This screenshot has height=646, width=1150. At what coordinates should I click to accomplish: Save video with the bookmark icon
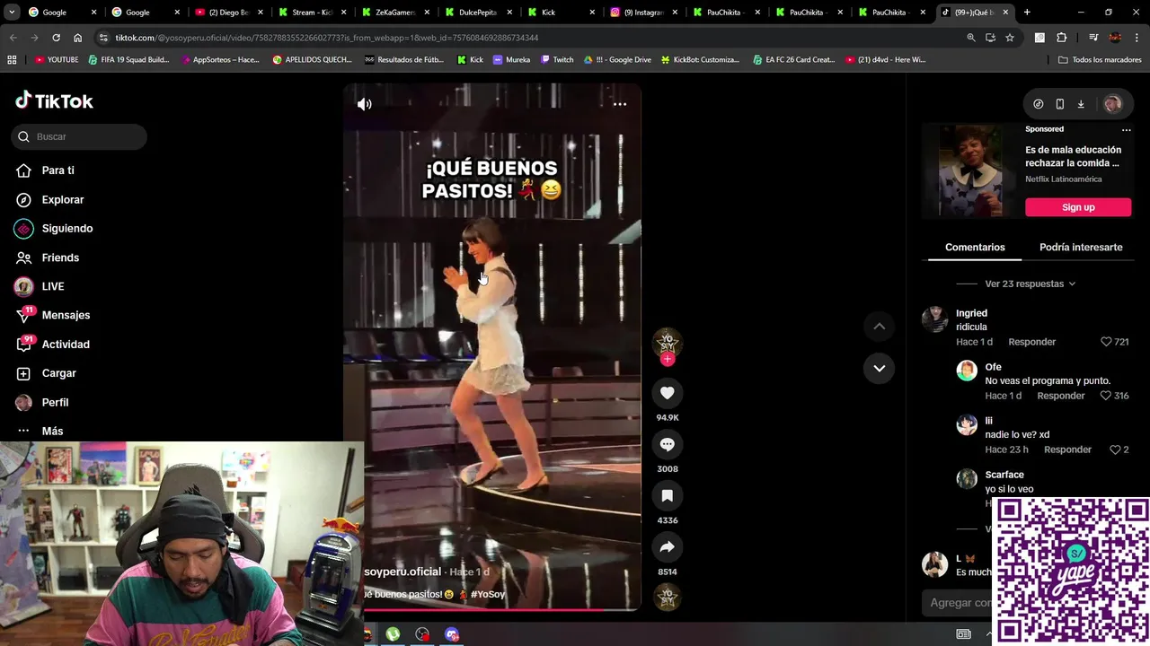[x=667, y=495]
